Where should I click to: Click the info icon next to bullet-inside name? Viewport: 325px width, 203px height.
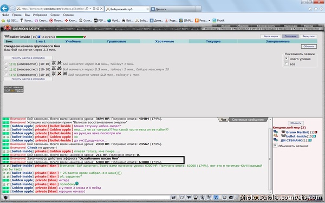[39, 37]
